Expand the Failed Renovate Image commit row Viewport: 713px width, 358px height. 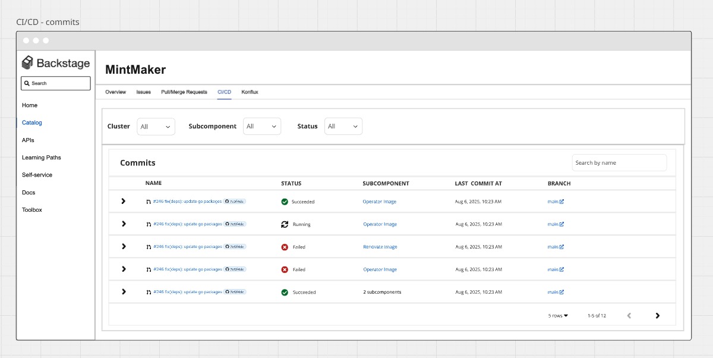click(124, 246)
